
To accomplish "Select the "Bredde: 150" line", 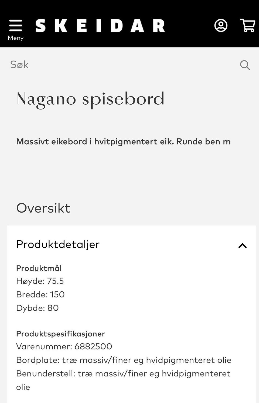I will coord(40,294).
